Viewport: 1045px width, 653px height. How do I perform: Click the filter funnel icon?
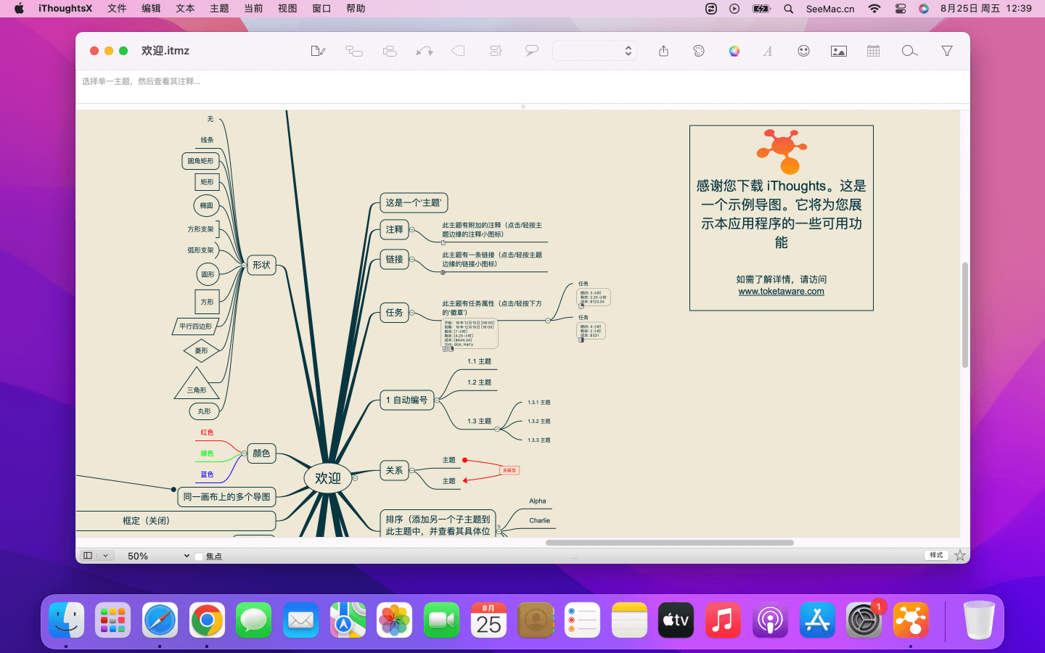tap(947, 51)
